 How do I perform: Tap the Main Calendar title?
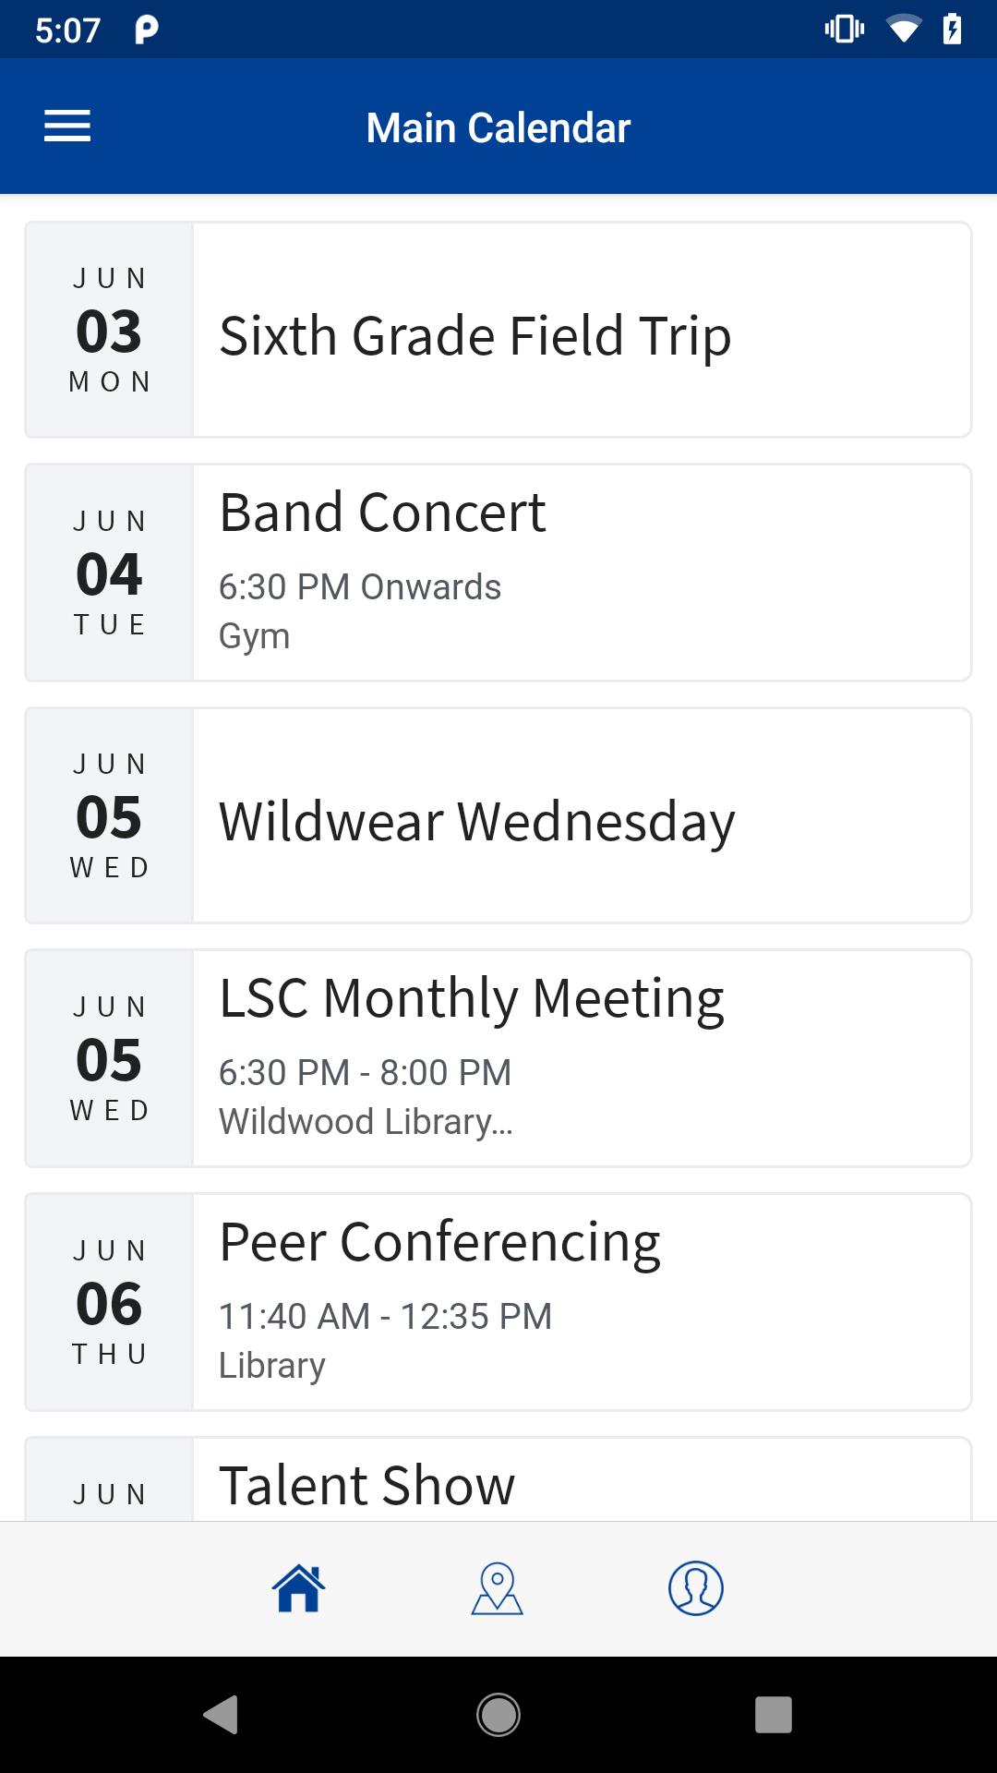click(x=498, y=127)
